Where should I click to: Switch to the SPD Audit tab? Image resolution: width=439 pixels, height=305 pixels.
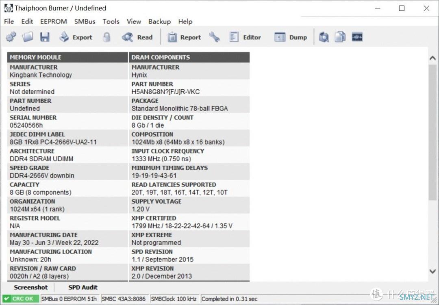83,288
